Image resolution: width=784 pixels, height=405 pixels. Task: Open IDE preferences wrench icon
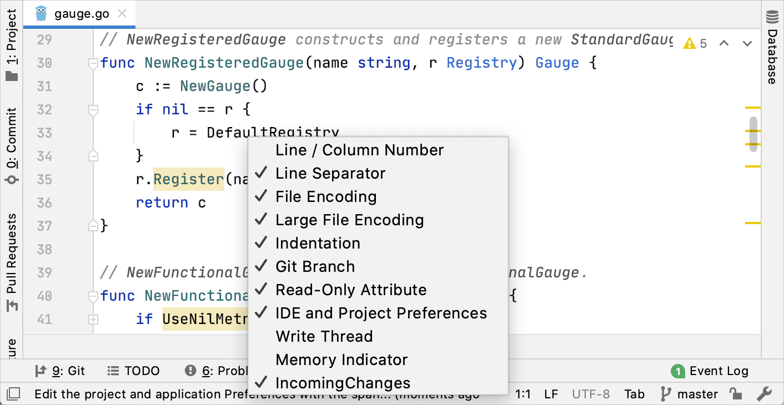pyautogui.click(x=764, y=394)
